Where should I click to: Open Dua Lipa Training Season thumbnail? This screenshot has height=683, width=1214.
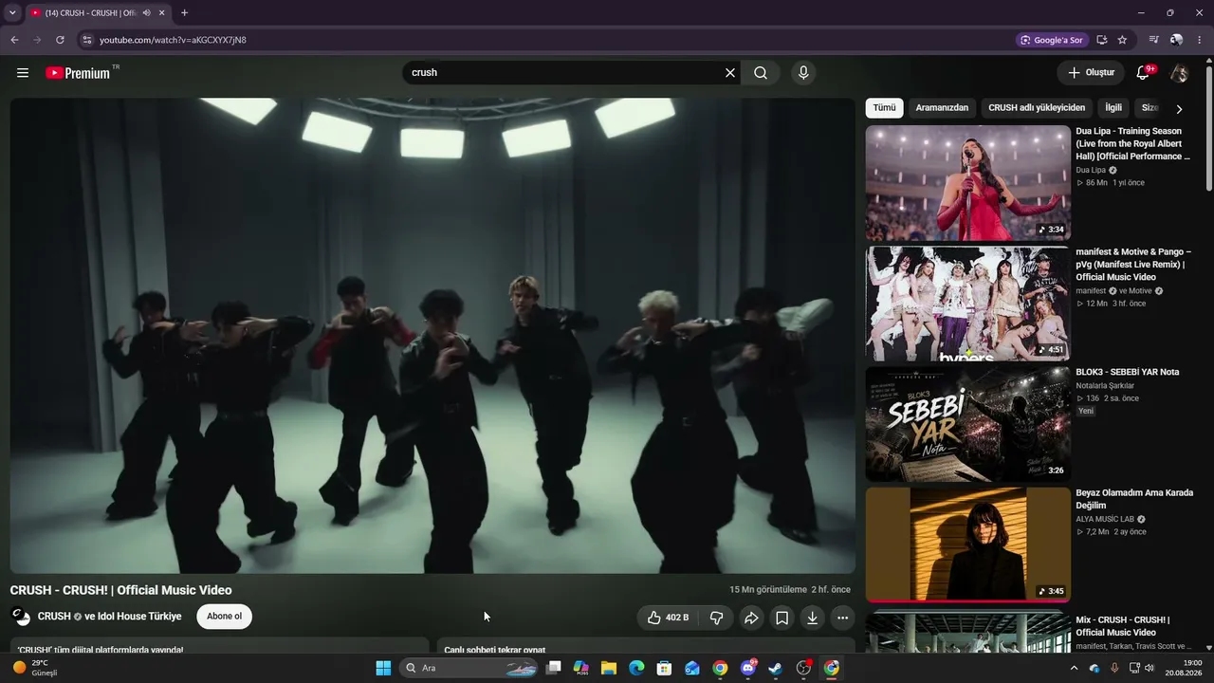[x=967, y=183]
